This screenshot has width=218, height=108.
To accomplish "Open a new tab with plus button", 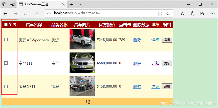I will click(72, 5).
